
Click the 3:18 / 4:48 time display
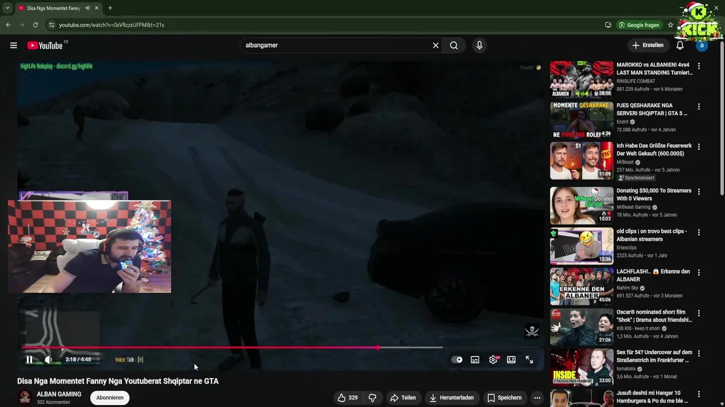78,360
